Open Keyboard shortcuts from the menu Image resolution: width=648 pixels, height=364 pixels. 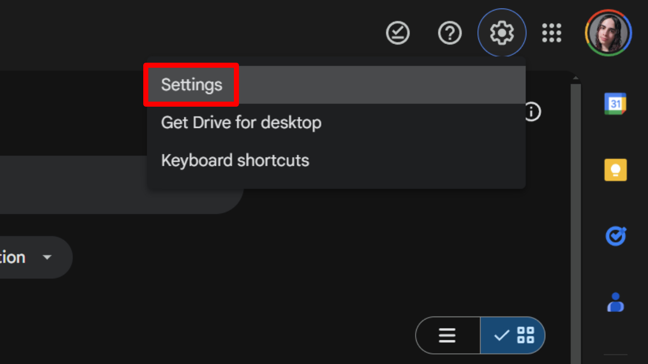(235, 161)
